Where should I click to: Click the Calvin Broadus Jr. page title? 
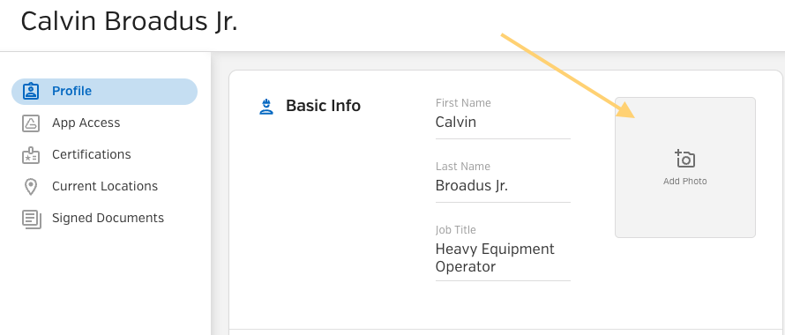(129, 22)
